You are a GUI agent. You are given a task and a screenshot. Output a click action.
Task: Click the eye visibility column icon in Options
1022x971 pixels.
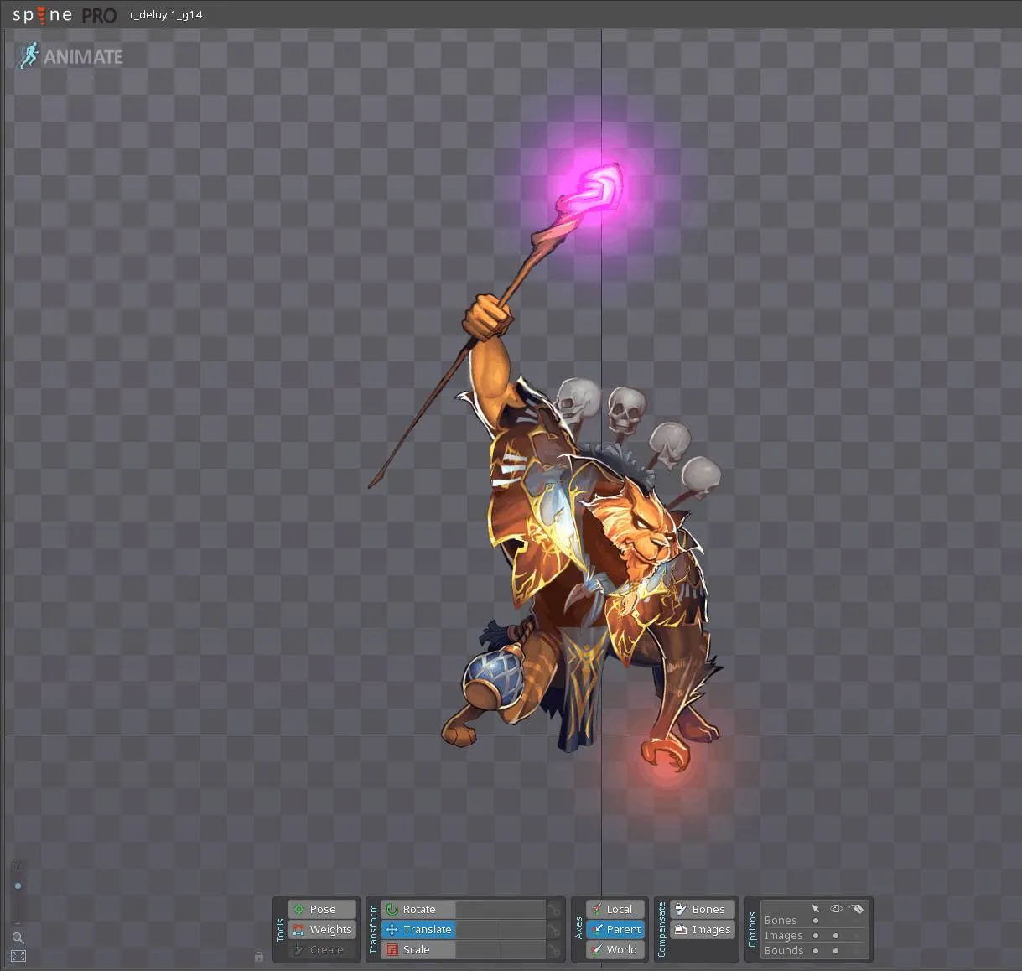(836, 909)
